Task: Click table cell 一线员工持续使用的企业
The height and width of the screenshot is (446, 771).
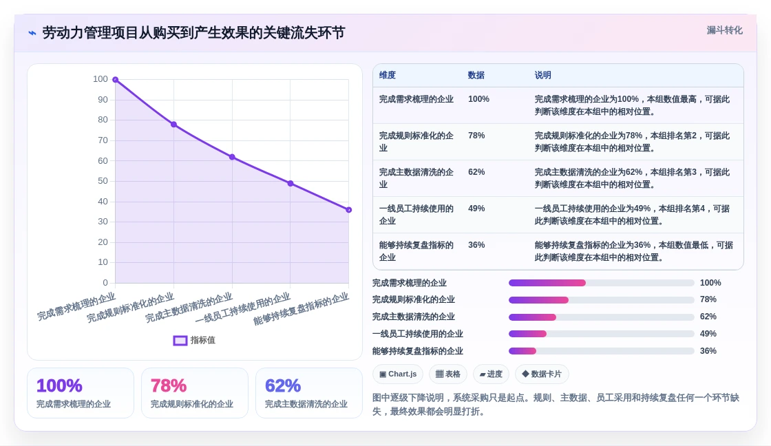Action: (416, 214)
